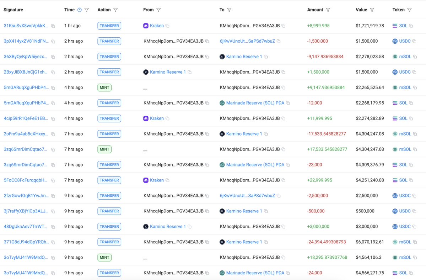Copy USDC token address in -2,500,000 row

point(414,196)
